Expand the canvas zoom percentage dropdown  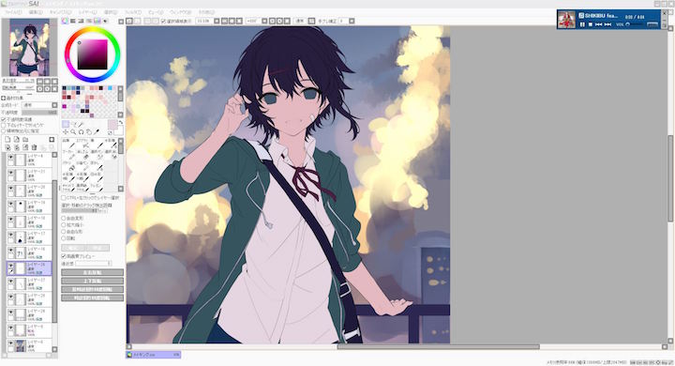(217, 21)
